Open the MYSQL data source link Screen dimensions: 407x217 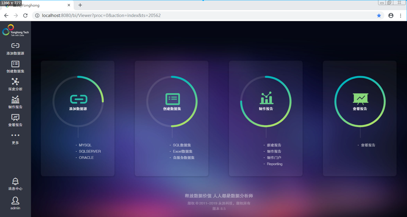pyautogui.click(x=85, y=145)
